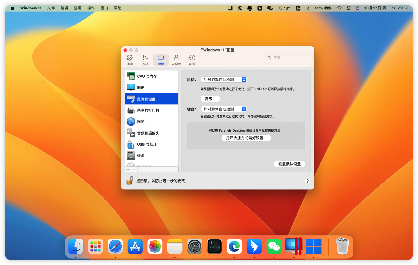Select 图形 (Graphics) in the hardware list

coord(152,87)
